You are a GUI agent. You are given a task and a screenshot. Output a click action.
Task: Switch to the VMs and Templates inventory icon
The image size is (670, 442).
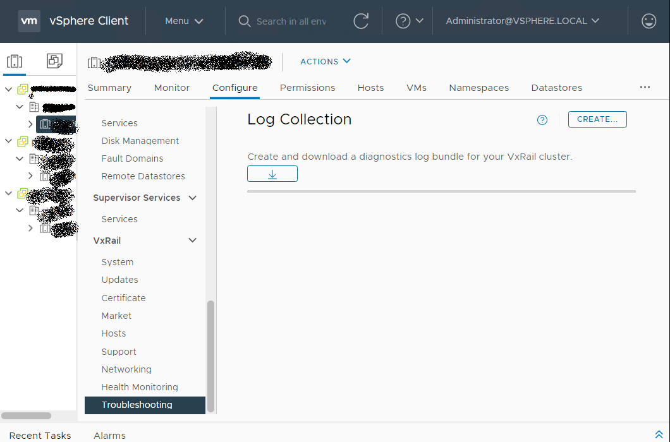click(54, 61)
